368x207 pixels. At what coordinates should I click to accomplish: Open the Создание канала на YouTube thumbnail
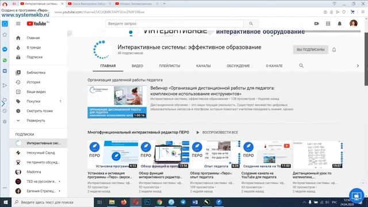click(266, 155)
